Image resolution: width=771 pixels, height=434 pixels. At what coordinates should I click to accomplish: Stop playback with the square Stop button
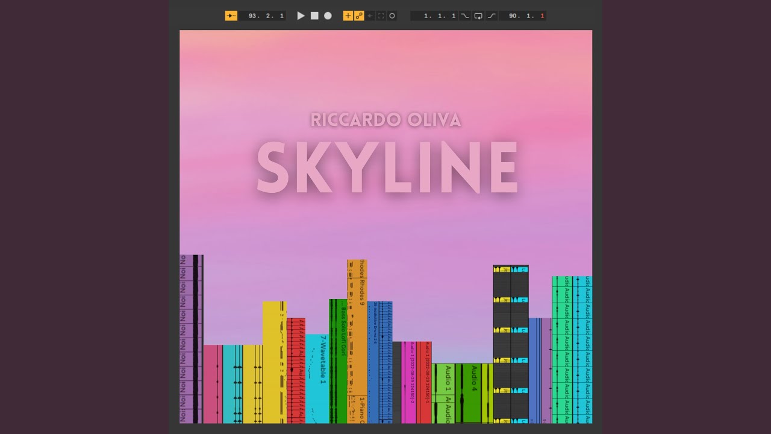[314, 16]
